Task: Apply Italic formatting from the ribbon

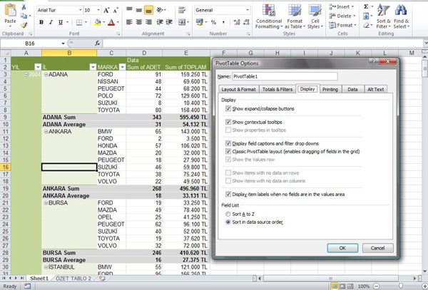Action: (x=51, y=22)
